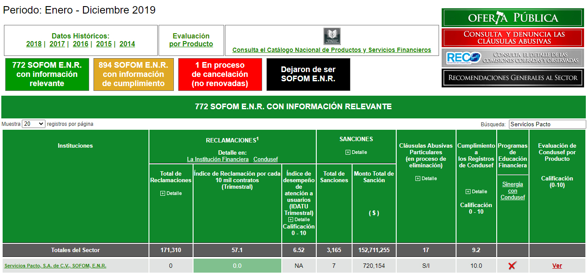Open Sinergia con Condusef link
Image resolution: width=588 pixels, height=277 pixels.
[513, 190]
